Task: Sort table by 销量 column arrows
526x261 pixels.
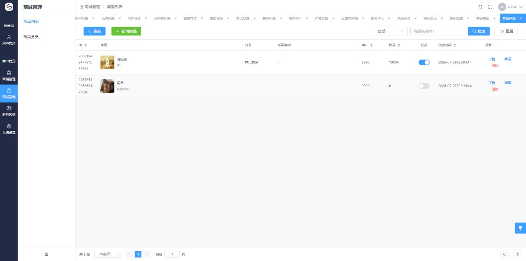Action: [x=398, y=45]
